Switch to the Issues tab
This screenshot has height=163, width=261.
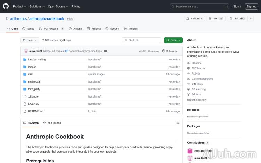[28, 29]
